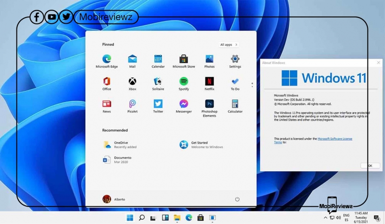Open the News app
Screen dimensions: 385x224
[107, 106]
